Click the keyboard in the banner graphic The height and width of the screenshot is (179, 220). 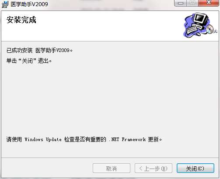[192, 29]
